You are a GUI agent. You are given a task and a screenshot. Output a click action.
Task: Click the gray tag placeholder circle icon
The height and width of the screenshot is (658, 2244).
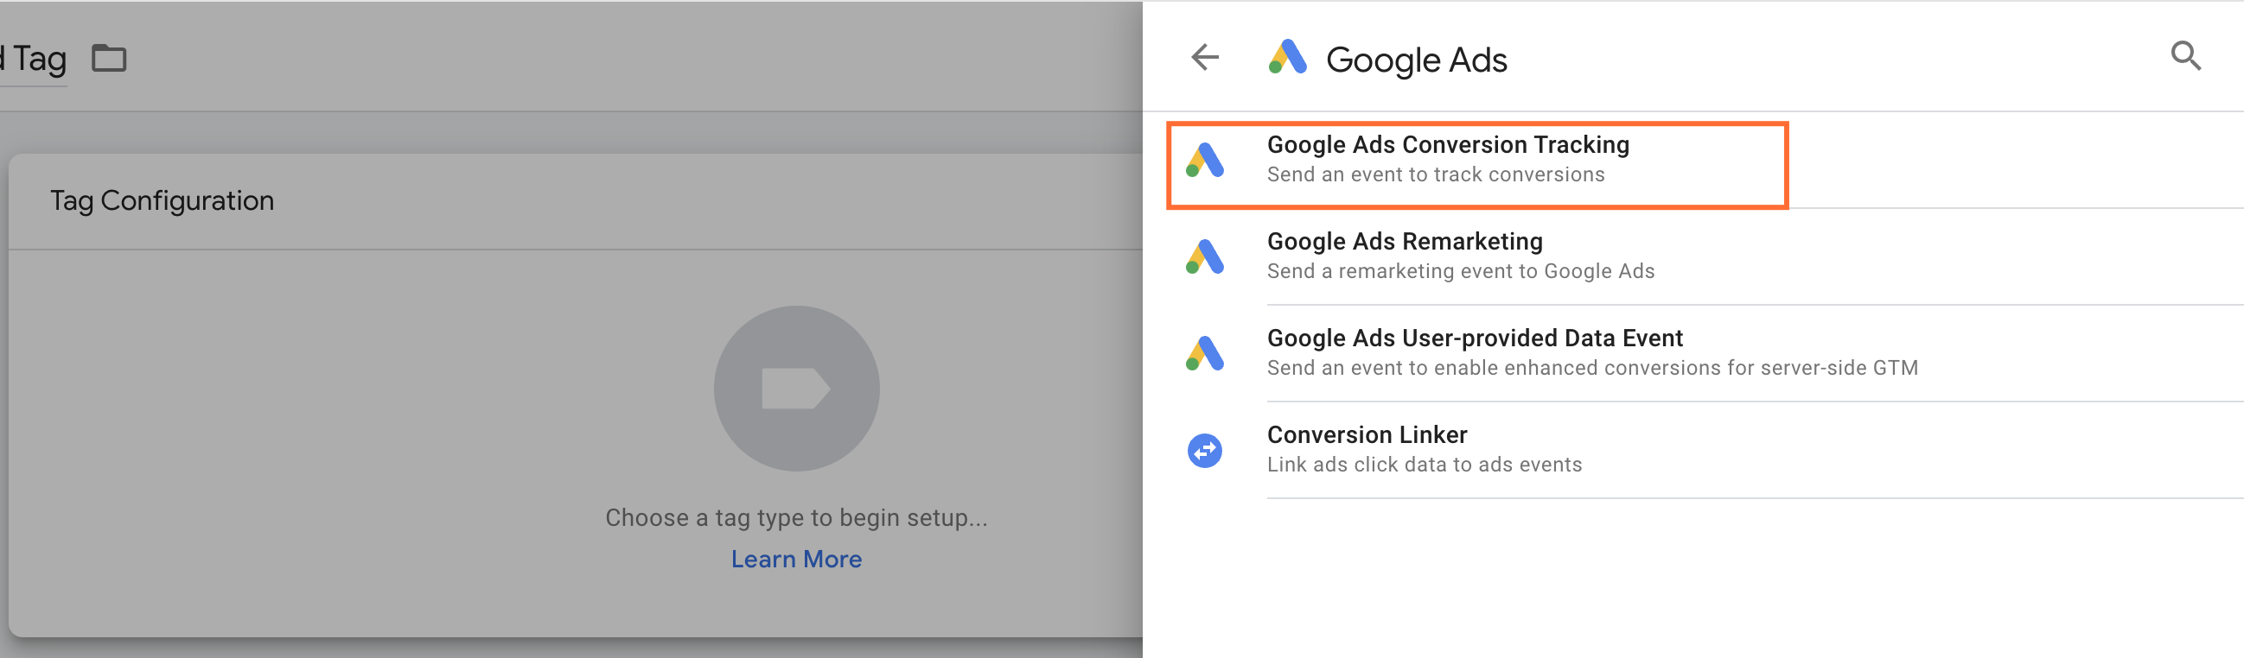point(796,389)
